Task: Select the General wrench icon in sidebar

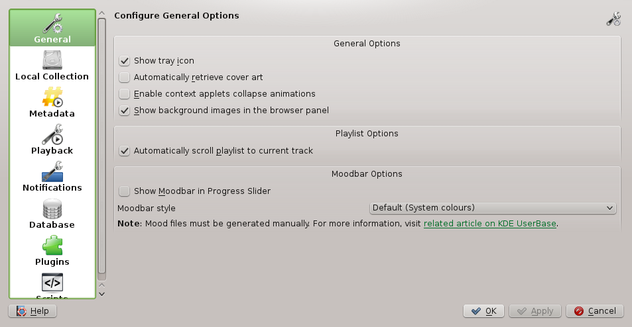Action: tap(52, 23)
